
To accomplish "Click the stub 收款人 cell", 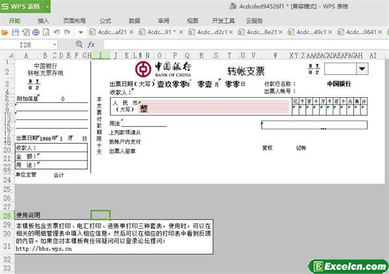I will (51, 148).
